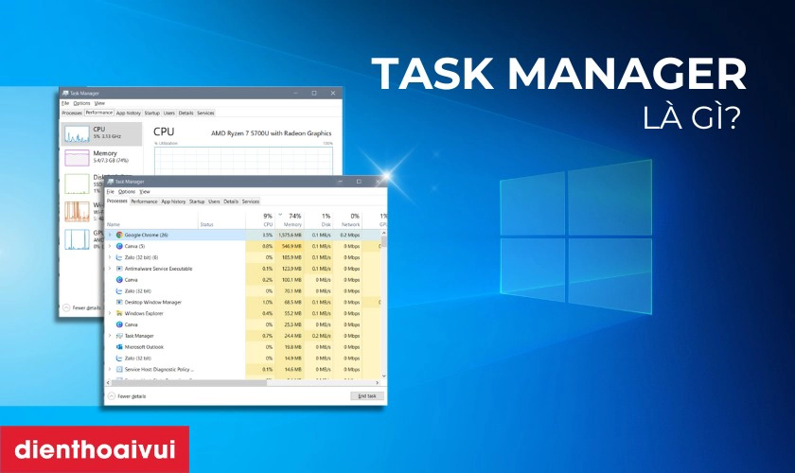The width and height of the screenshot is (795, 473).
Task: Click the Google Chrome process icon
Action: (119, 235)
